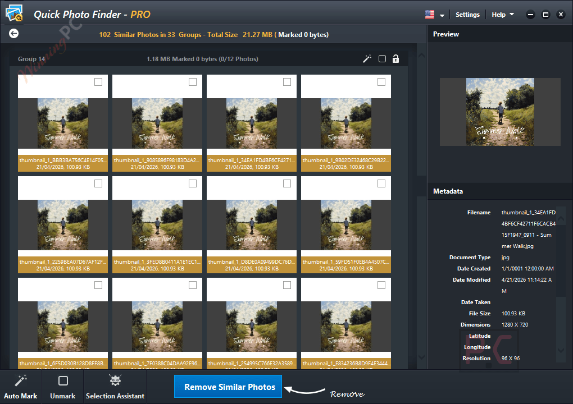The image size is (573, 404).
Task: Mark photo thumbnail_1_2259BEA07D67AF12F checkbox
Action: (98, 183)
